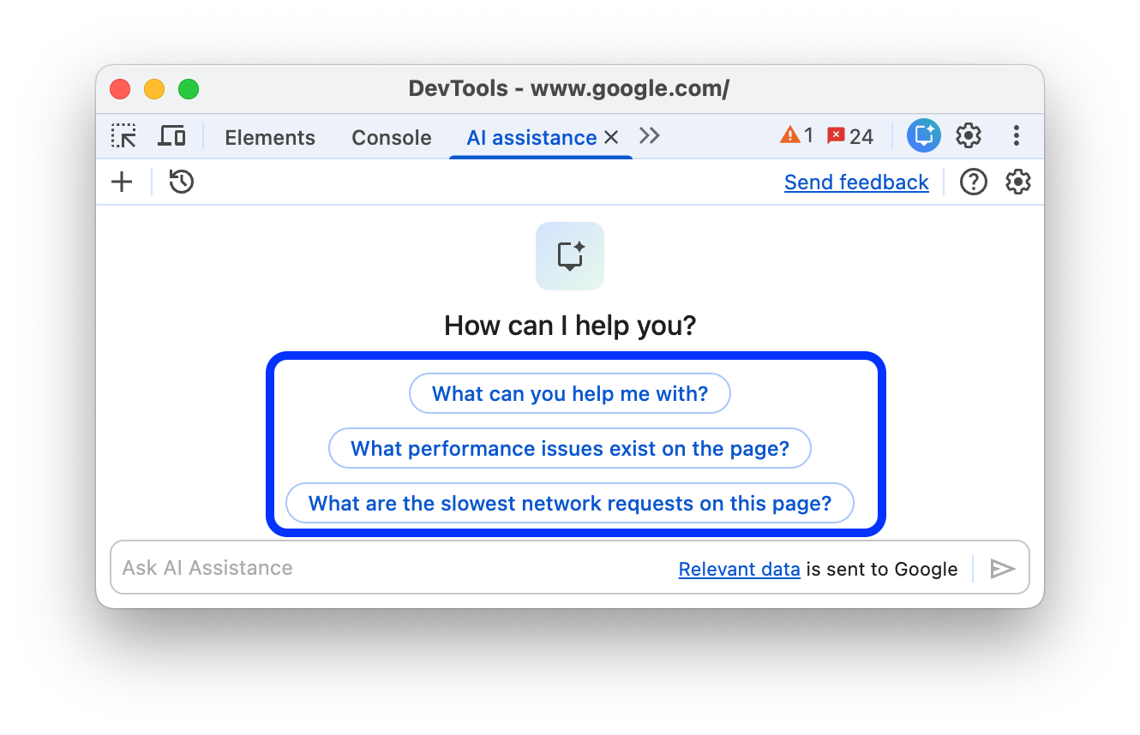Viewport: 1140px width, 735px height.
Task: Open the help question mark icon
Action: coord(974,182)
